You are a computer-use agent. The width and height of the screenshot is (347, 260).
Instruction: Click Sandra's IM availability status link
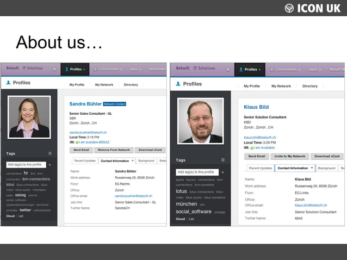tap(94, 142)
